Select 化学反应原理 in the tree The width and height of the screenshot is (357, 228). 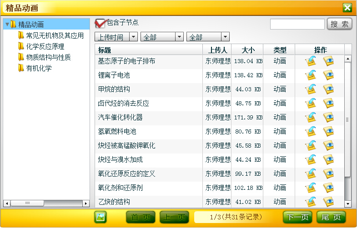45,46
